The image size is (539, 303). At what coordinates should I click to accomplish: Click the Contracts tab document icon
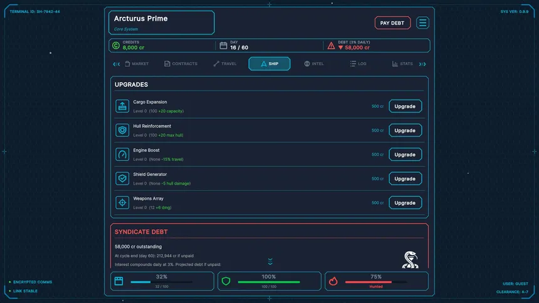[167, 64]
